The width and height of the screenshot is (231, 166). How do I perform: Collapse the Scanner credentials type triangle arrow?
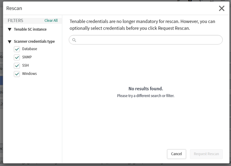(x=9, y=42)
